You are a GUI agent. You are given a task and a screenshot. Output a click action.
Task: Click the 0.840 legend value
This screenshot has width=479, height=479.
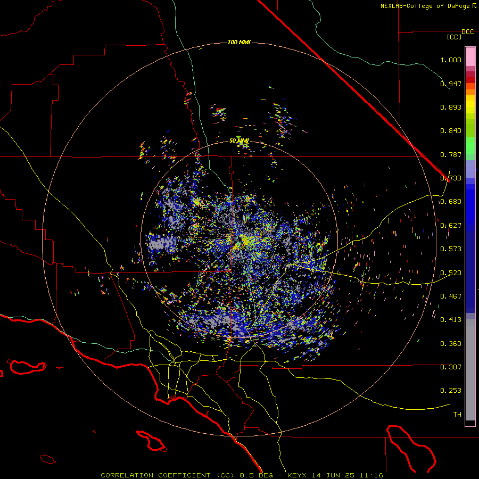(451, 131)
